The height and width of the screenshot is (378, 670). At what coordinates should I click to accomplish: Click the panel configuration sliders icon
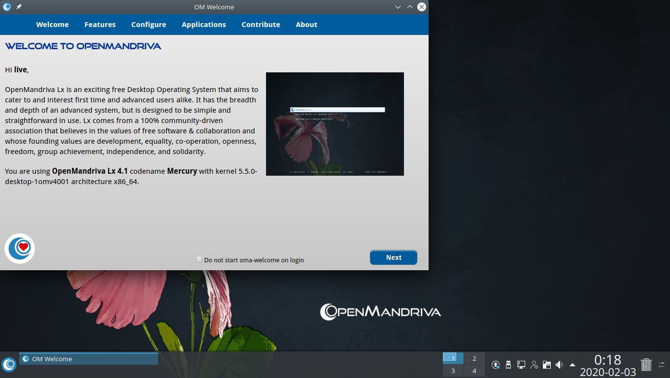pos(662,365)
